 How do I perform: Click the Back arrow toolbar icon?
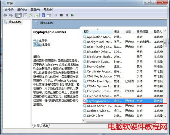[5, 15]
